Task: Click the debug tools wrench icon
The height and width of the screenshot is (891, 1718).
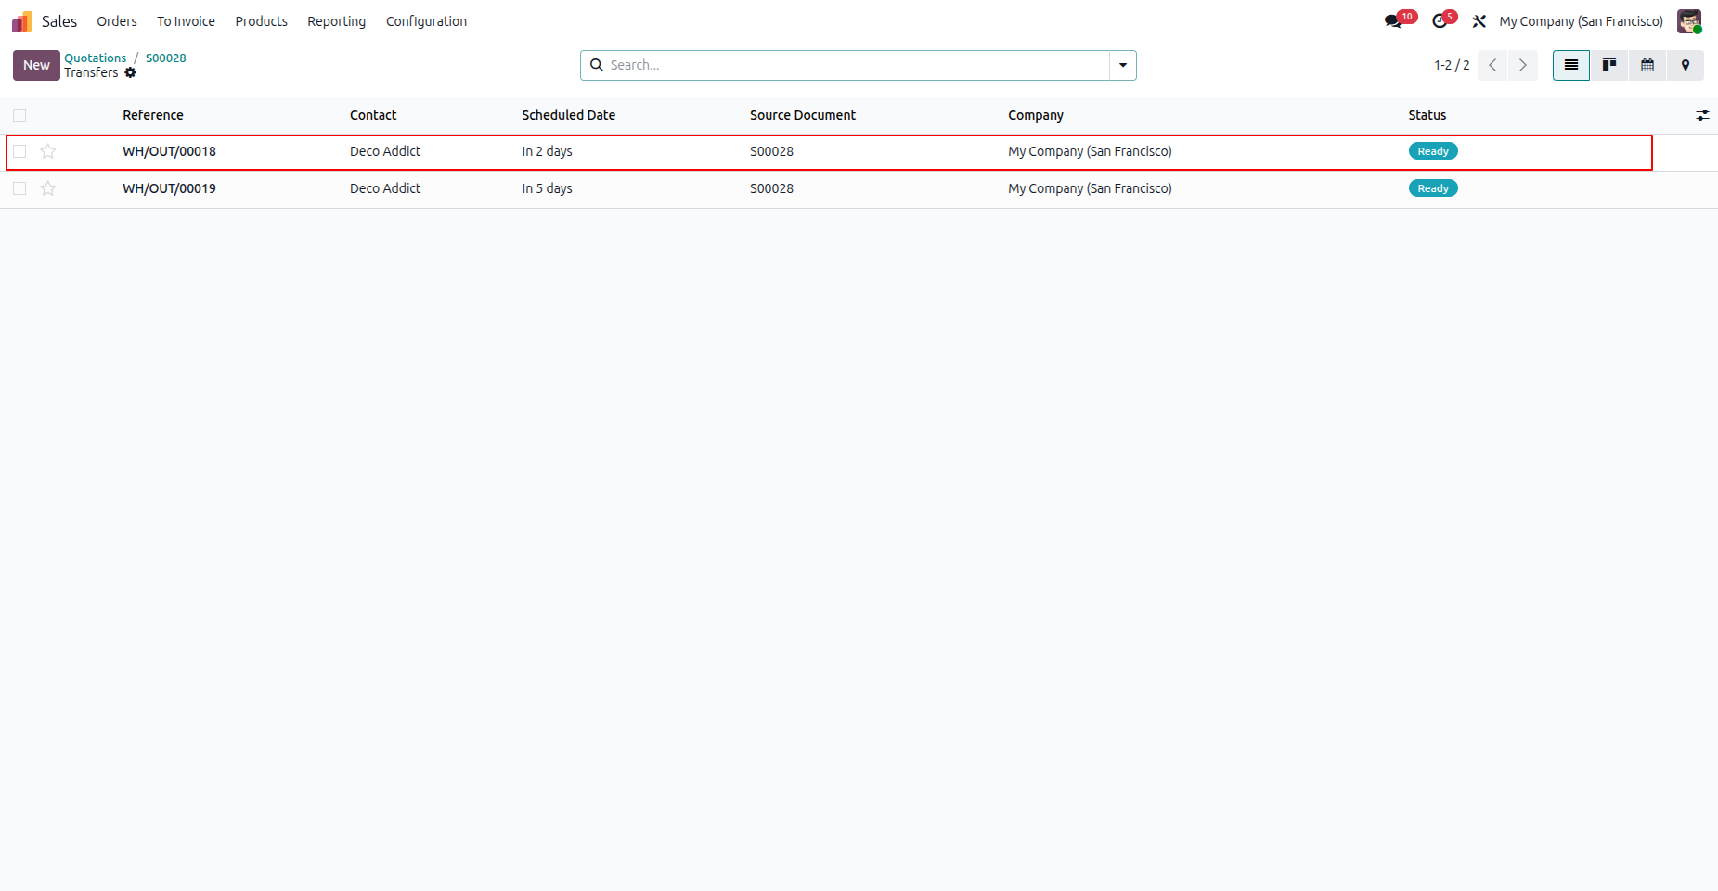Action: click(1479, 21)
